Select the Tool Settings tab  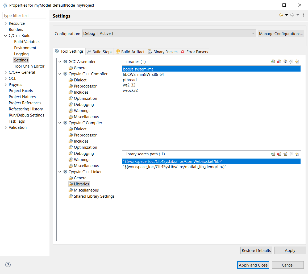(x=69, y=51)
